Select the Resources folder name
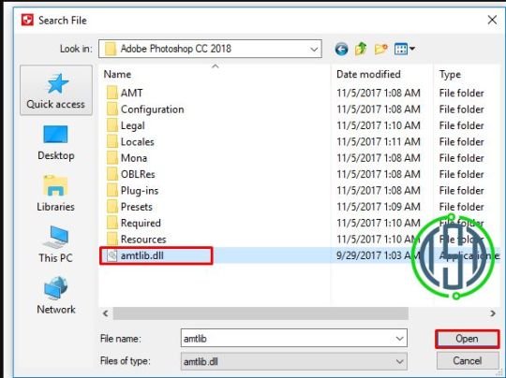This screenshot has height=378, width=506. click(143, 240)
